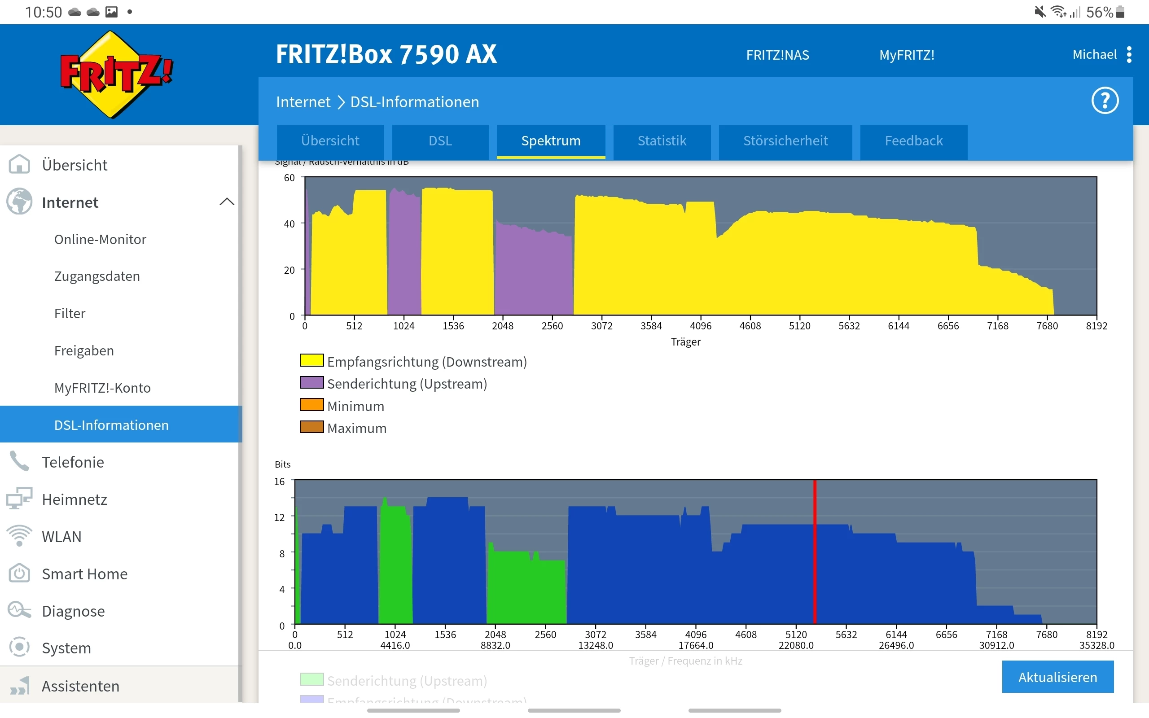Click the Heimnetz network icon
Screen dimensions: 1149x718
pyautogui.click(x=19, y=499)
